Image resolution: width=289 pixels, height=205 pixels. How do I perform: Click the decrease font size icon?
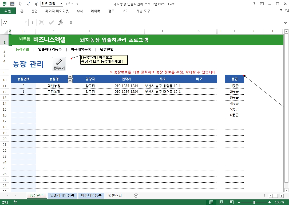point(36,4)
